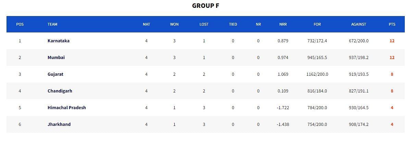Viewport: 414px width, 145px height.
Task: Click the POS column header
Action: pos(20,24)
